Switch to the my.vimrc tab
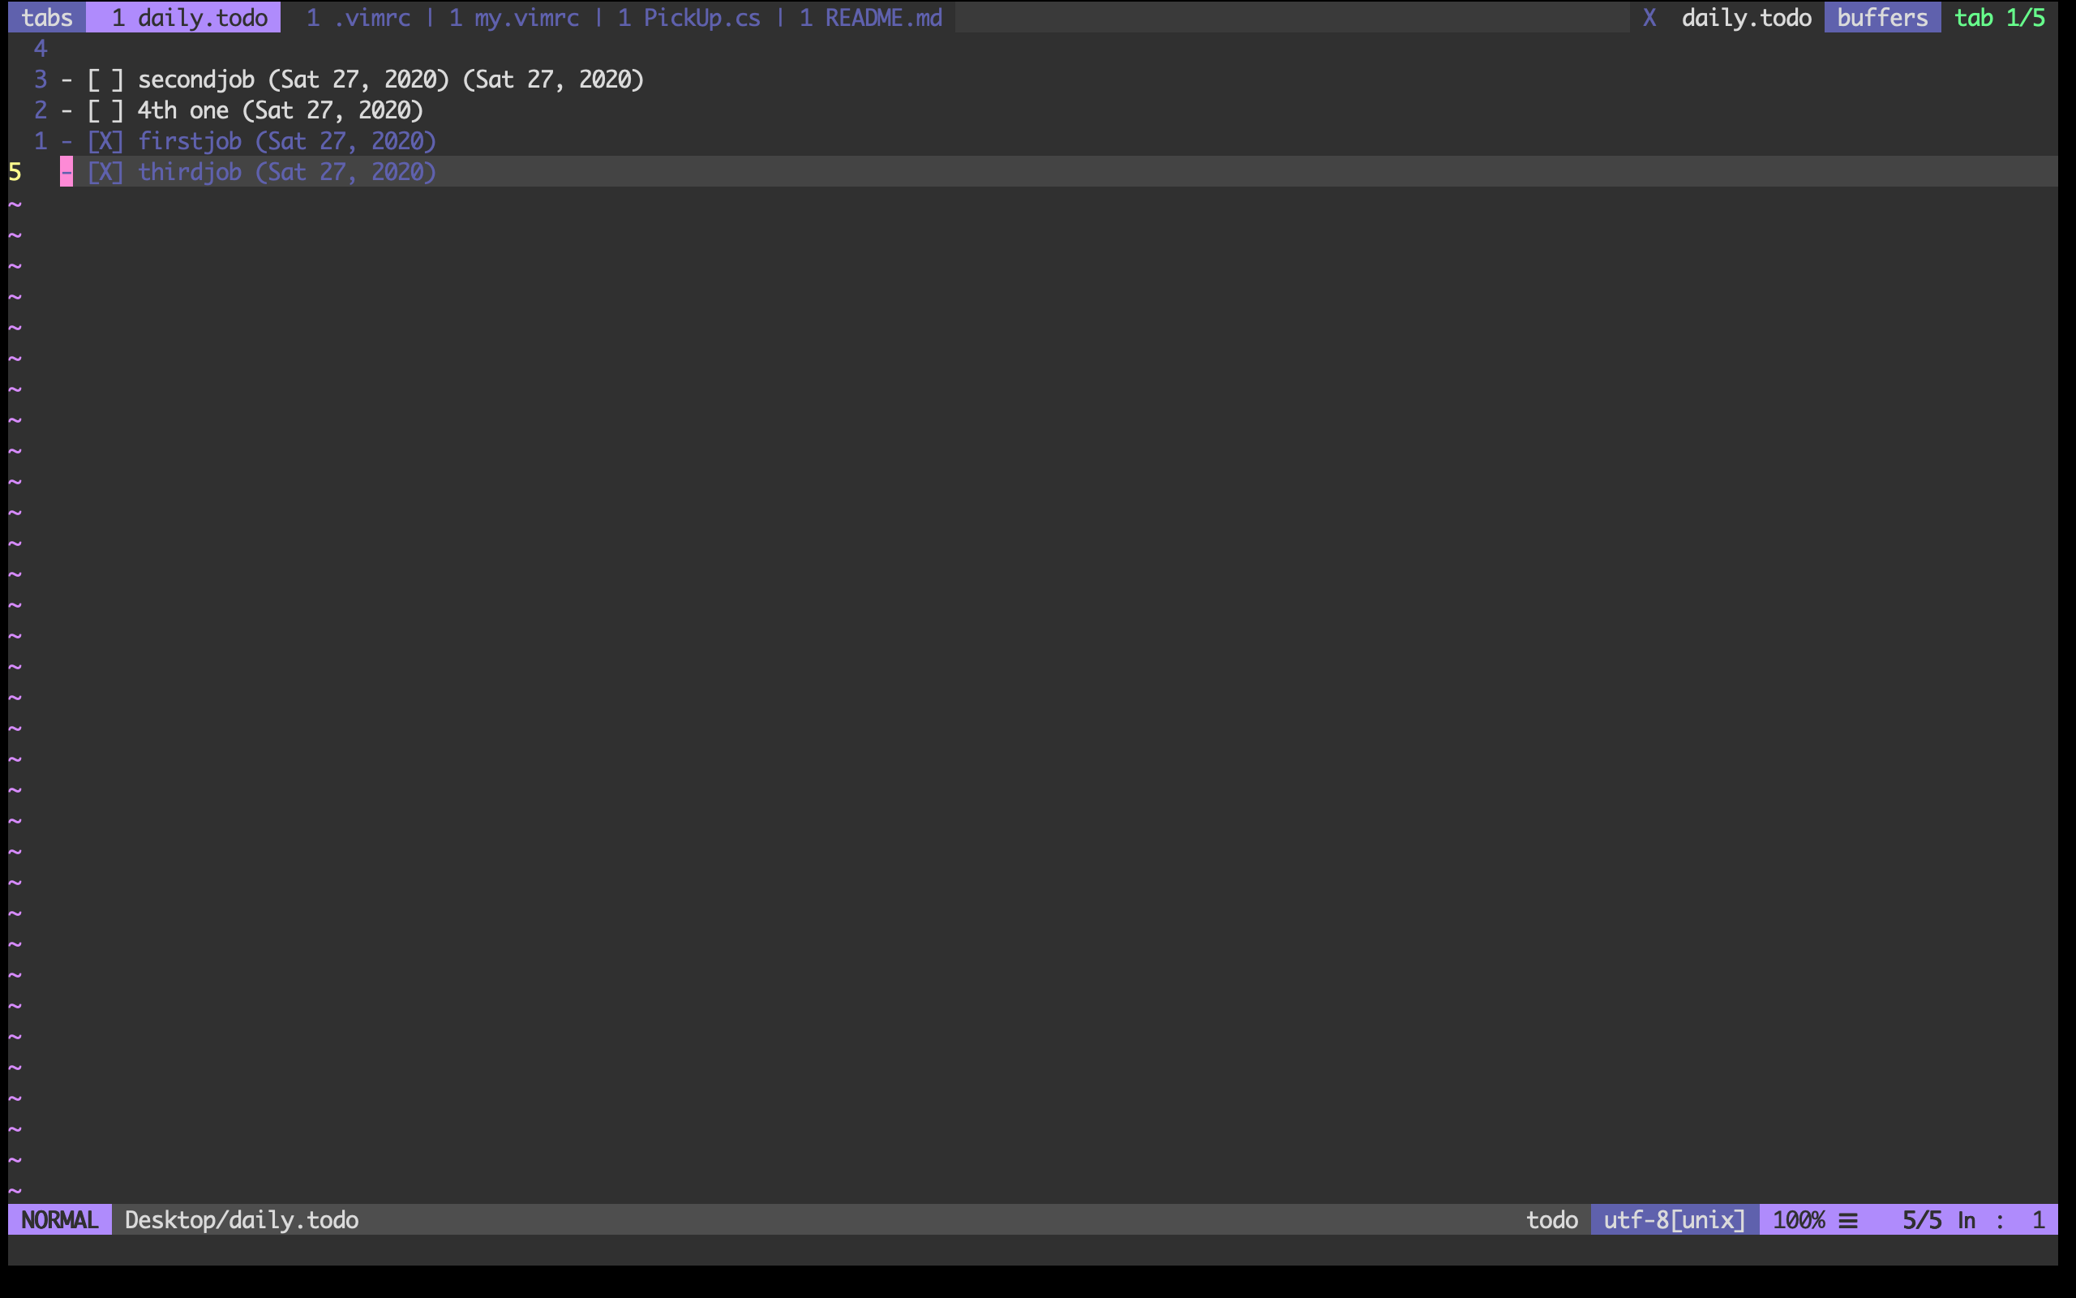2076x1298 pixels. (x=513, y=17)
